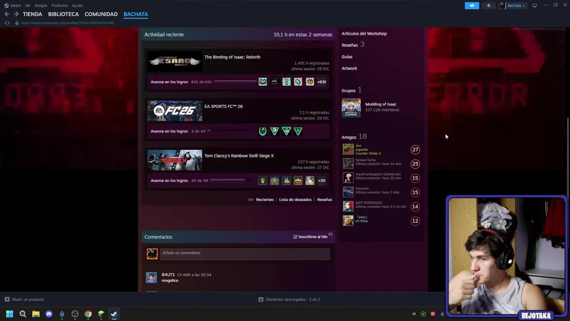Open the Ayuda menu
Image resolution: width=570 pixels, height=321 pixels.
(77, 5)
